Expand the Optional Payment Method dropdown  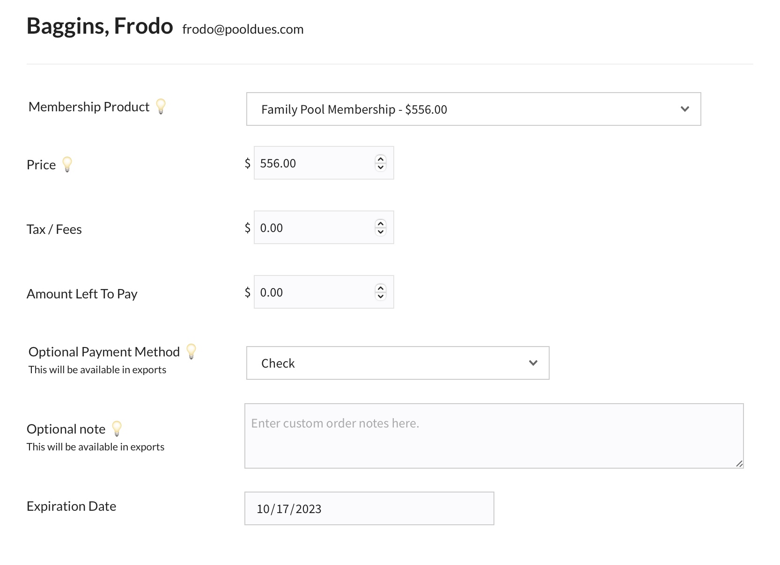[397, 363]
